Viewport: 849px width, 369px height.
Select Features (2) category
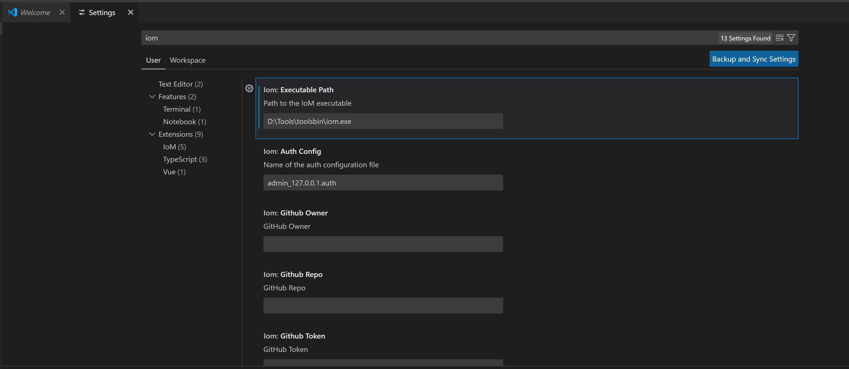point(177,96)
